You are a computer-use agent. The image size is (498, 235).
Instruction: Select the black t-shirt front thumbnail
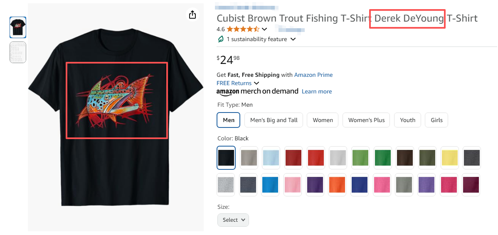tap(18, 27)
